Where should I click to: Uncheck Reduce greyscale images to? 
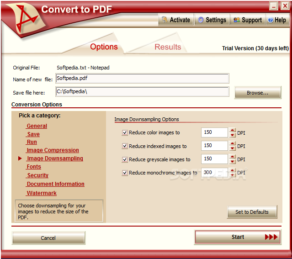click(x=125, y=159)
